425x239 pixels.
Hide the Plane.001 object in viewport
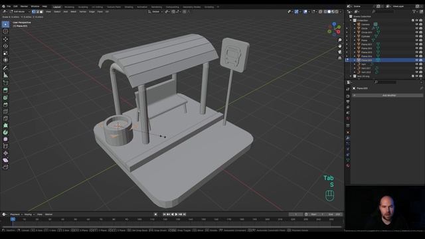417,44
